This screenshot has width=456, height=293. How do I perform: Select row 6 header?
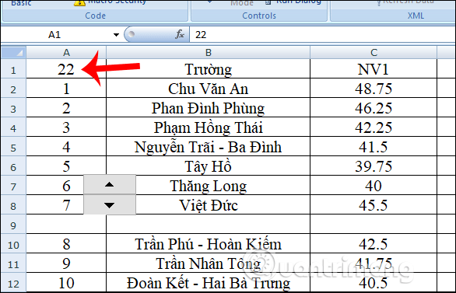(x=14, y=166)
